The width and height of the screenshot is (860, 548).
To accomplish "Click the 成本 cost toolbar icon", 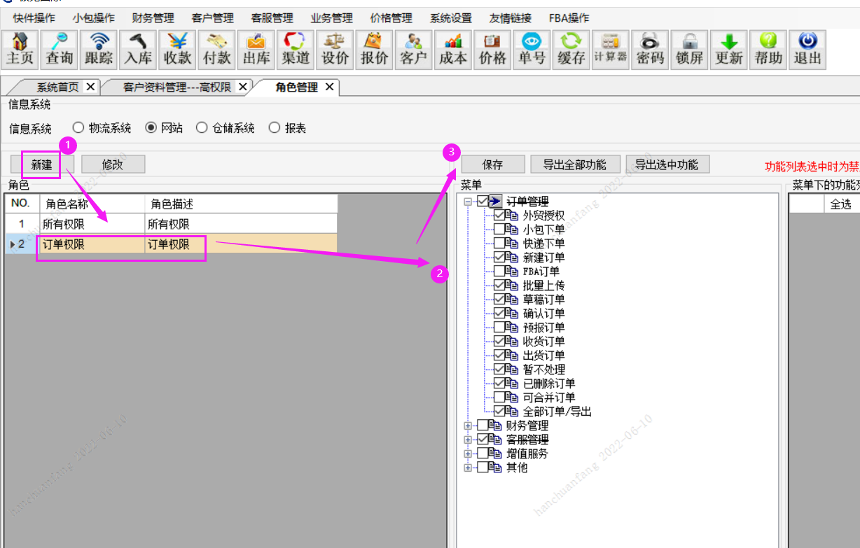I will 453,50.
